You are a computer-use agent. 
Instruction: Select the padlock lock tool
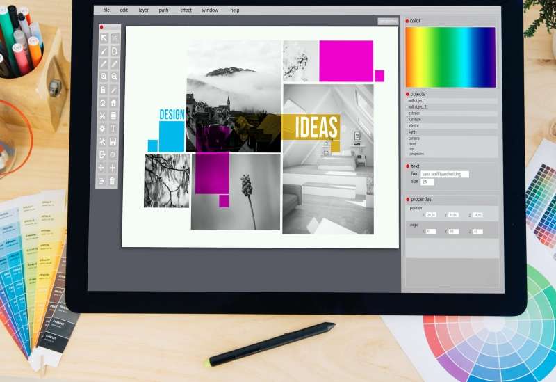tap(103, 90)
